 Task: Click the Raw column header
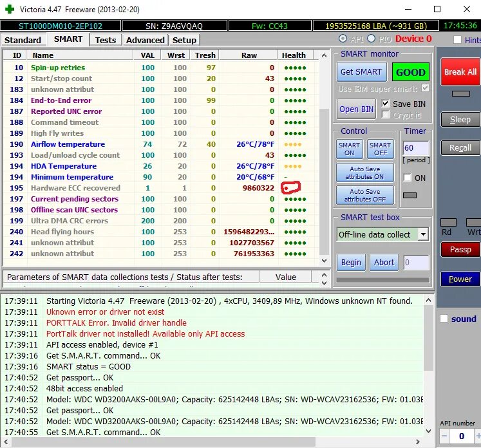[x=249, y=55]
